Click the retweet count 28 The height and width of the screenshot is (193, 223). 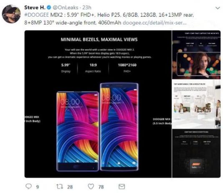[70, 187]
